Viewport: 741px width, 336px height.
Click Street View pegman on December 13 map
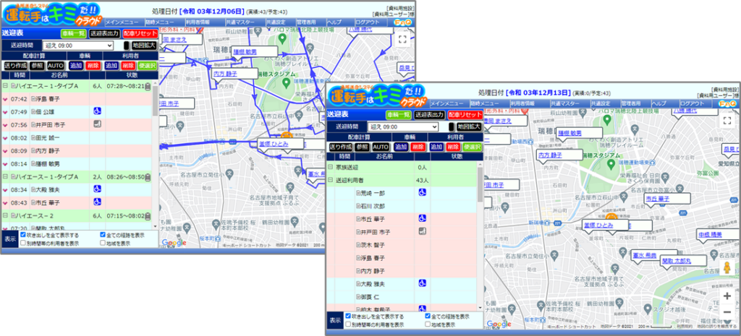[727, 268]
